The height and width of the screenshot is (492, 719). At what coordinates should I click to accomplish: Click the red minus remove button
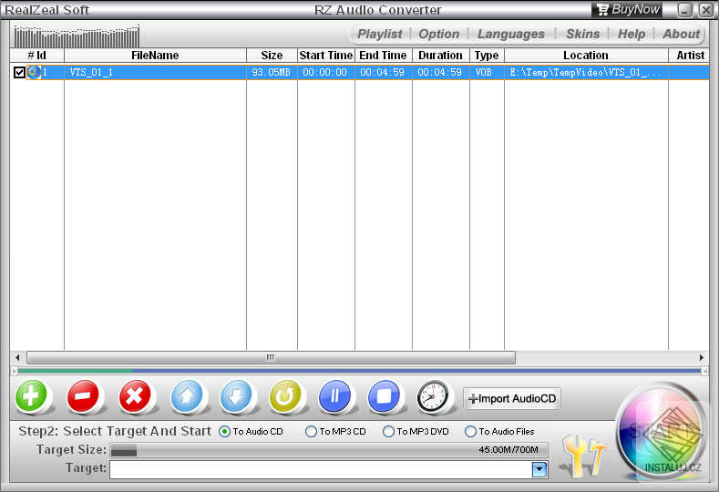coord(83,395)
